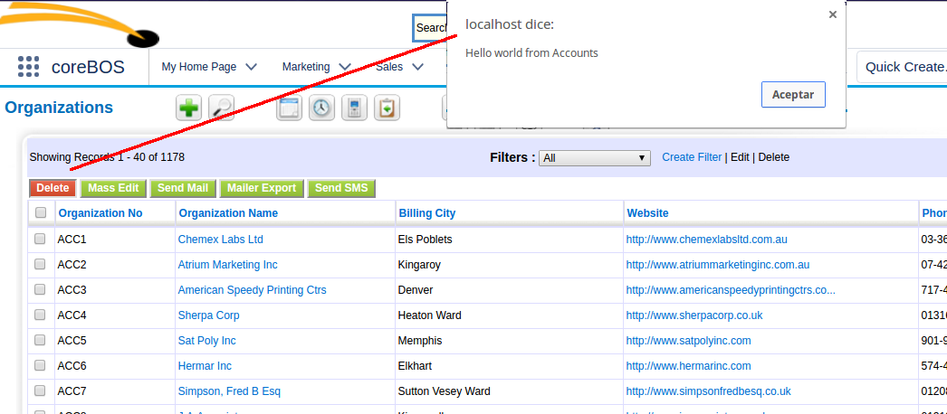Open the Sales menu

[x=399, y=67]
